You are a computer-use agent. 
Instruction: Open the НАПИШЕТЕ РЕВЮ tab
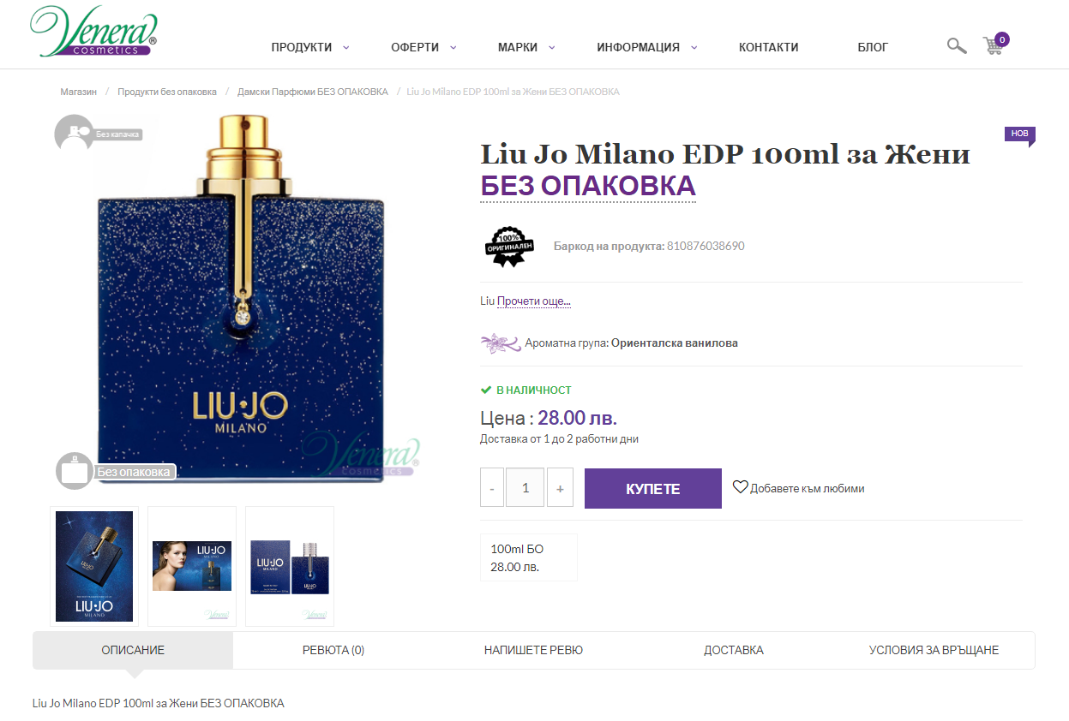533,650
